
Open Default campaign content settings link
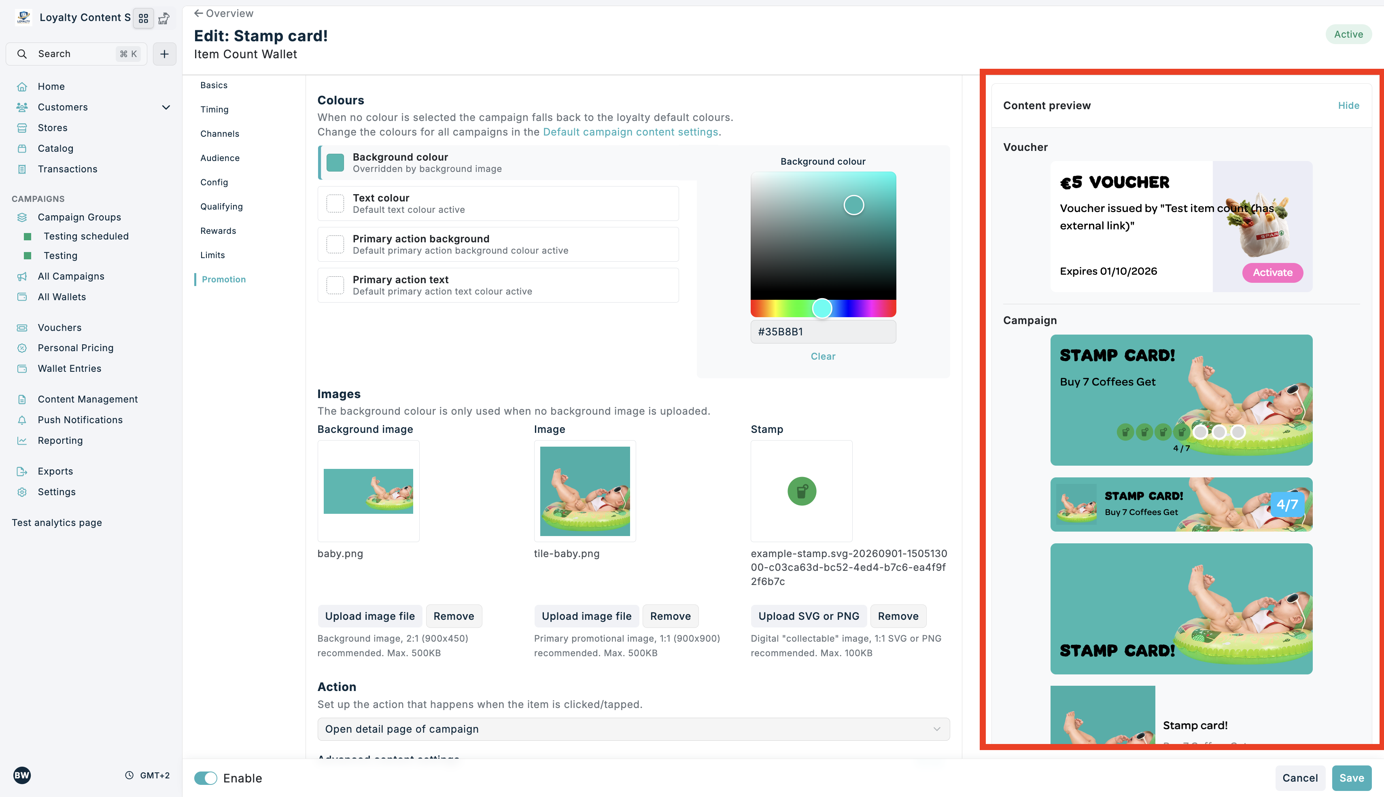pyautogui.click(x=630, y=132)
